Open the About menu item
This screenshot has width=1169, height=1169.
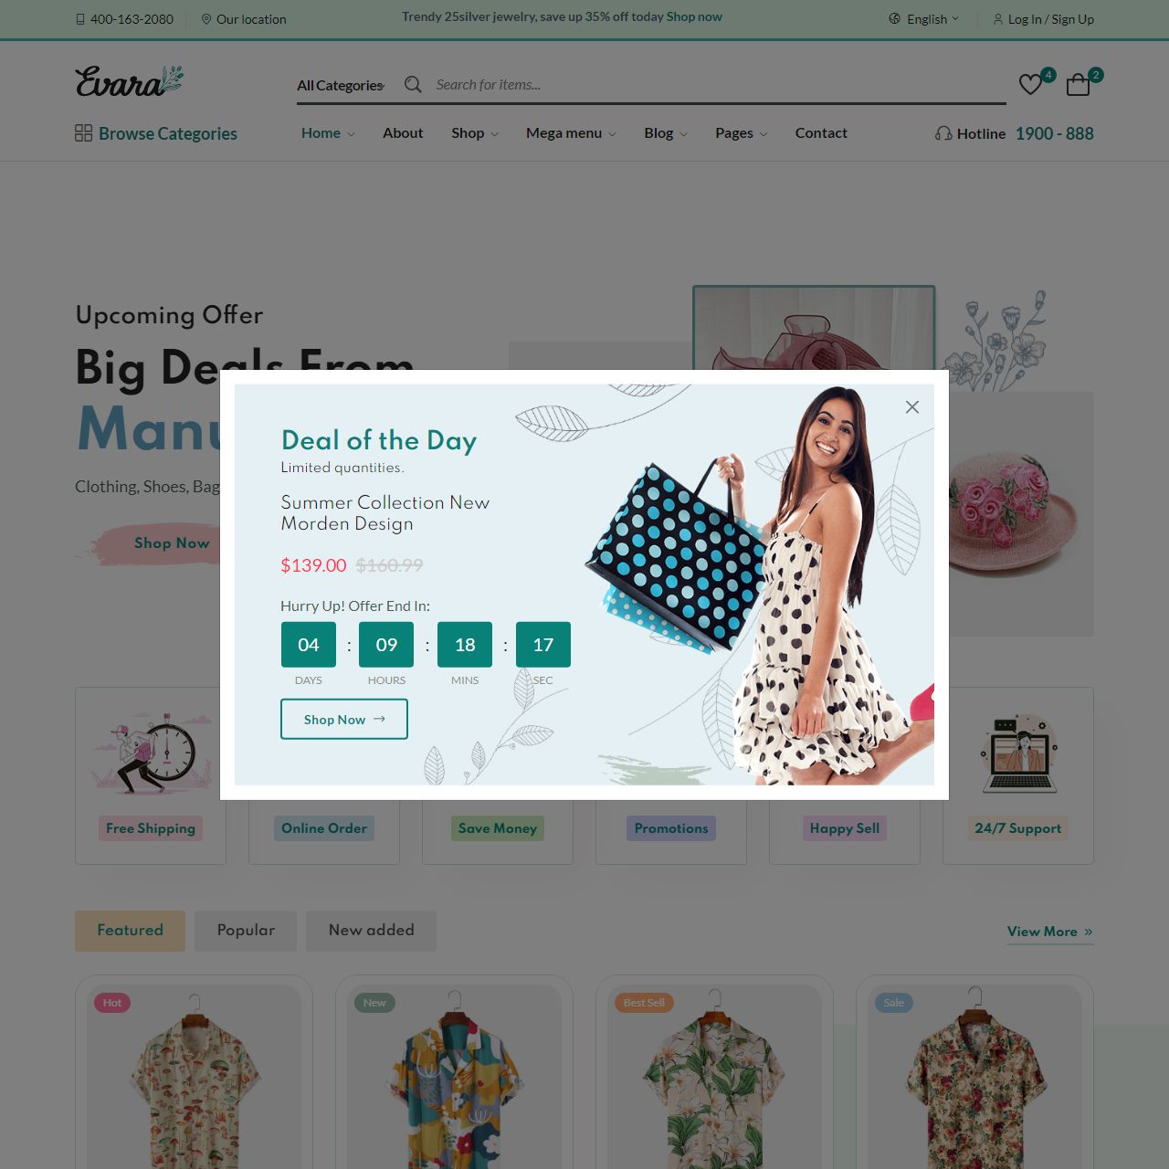pos(403,133)
